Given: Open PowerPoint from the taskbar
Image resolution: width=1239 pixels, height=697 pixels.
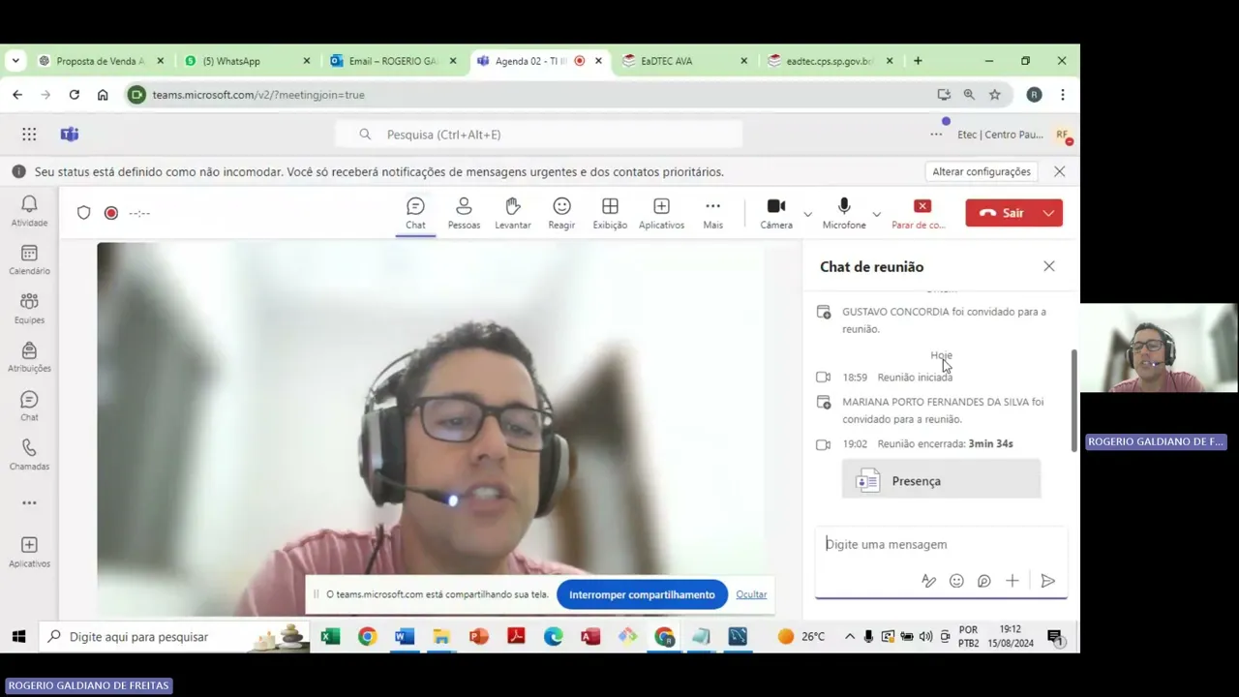Looking at the screenshot, I should pyautogui.click(x=479, y=636).
